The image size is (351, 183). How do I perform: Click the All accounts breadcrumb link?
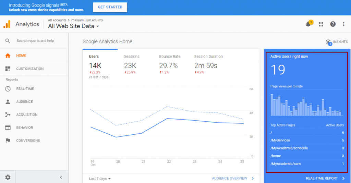[x=57, y=20]
